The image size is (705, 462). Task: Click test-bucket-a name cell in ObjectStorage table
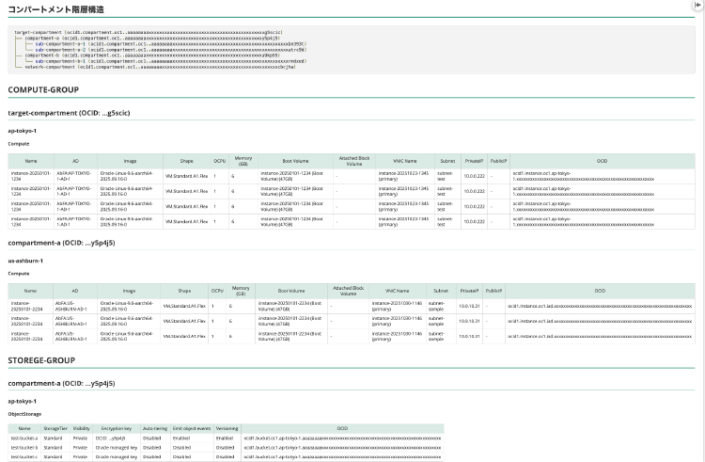[x=24, y=438]
